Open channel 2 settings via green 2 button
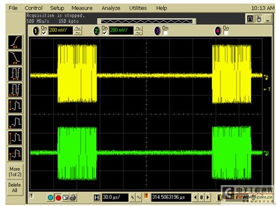The width and height of the screenshot is (276, 206). point(96,30)
